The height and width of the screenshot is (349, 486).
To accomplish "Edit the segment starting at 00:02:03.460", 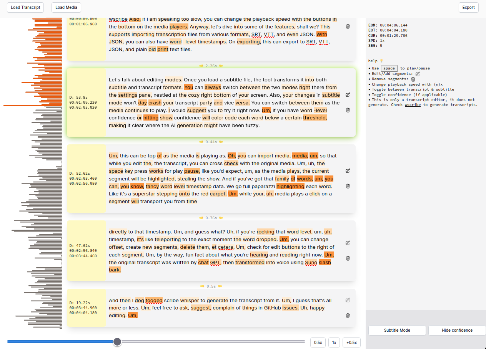I will coord(348,170).
